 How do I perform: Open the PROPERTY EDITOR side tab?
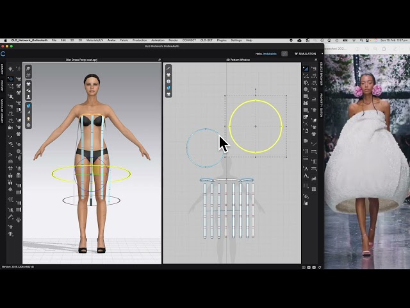coord(322,105)
